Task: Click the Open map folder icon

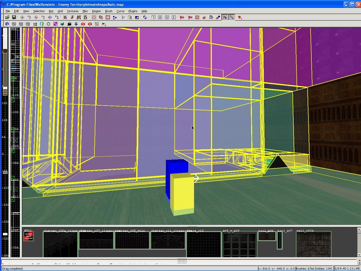Action: tap(7, 17)
